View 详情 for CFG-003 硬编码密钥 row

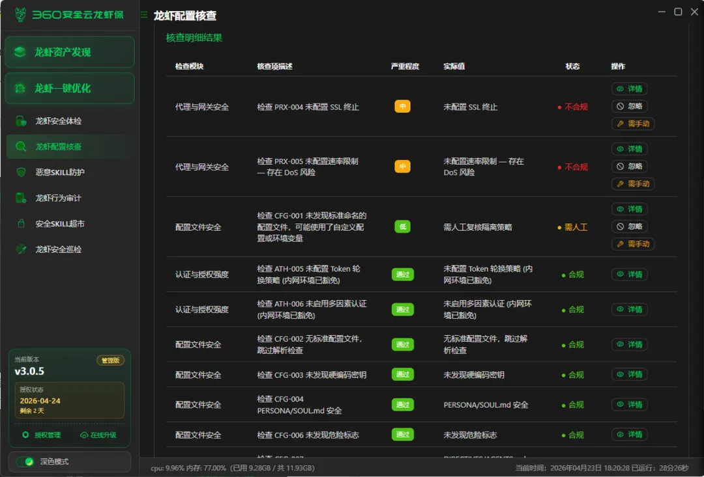[x=630, y=374]
